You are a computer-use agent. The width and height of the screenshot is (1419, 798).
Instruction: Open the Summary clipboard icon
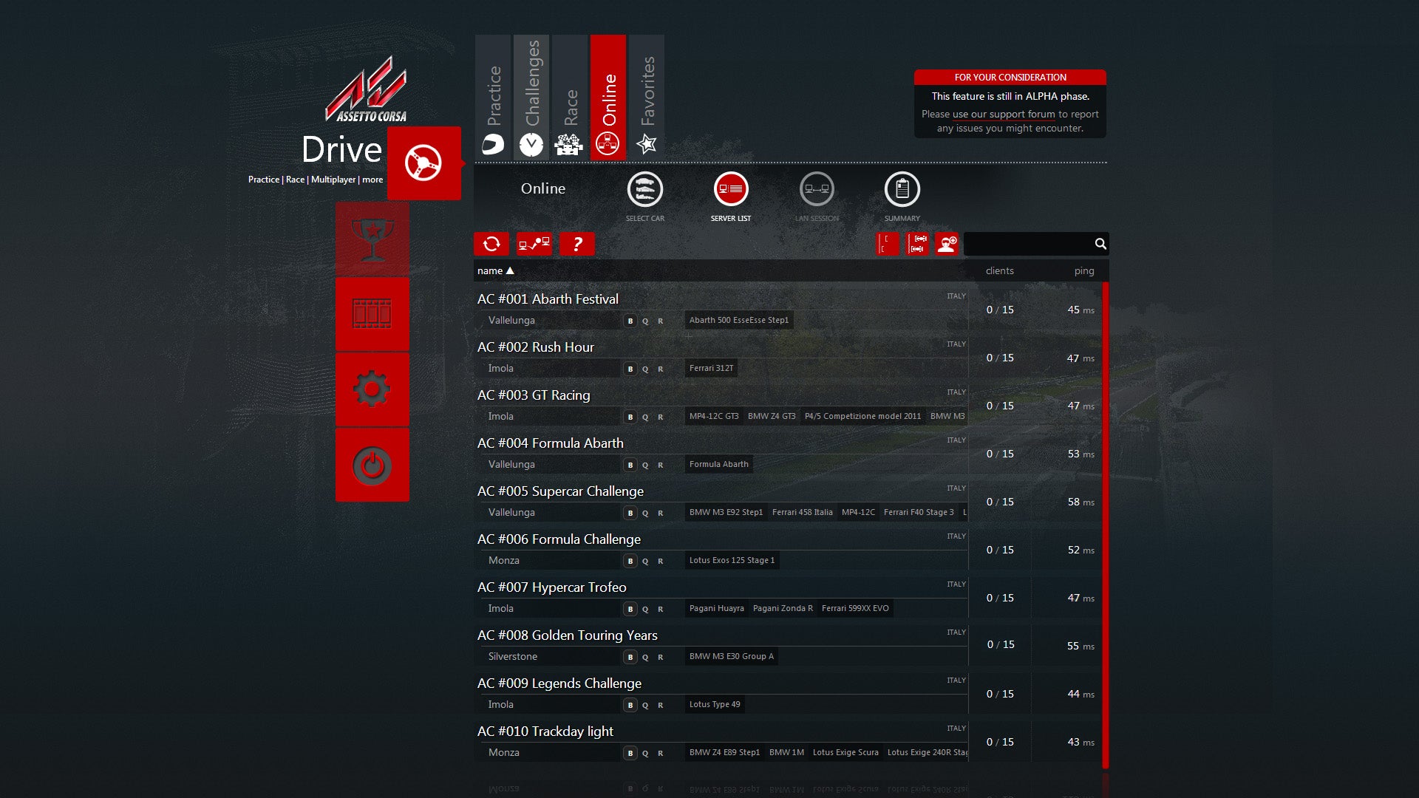[x=902, y=190]
